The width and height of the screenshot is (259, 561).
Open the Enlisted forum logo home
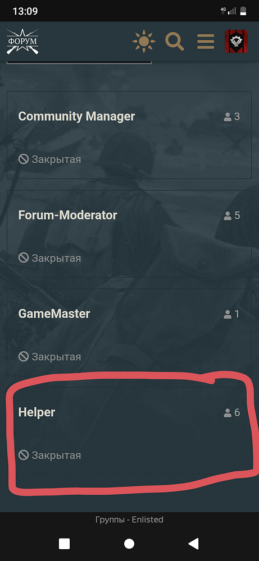[22, 42]
